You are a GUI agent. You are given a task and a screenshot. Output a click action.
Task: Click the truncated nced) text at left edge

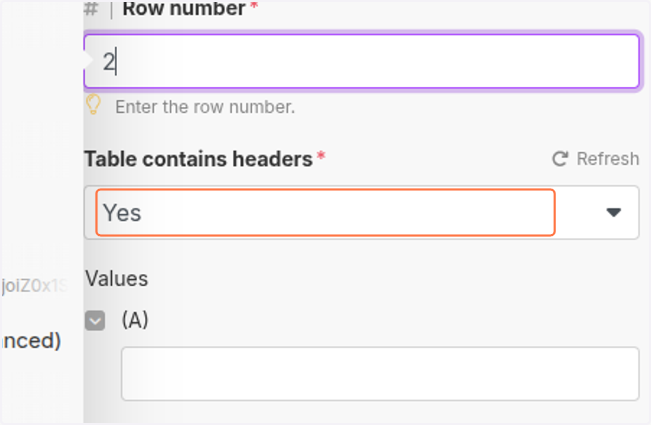(x=30, y=341)
